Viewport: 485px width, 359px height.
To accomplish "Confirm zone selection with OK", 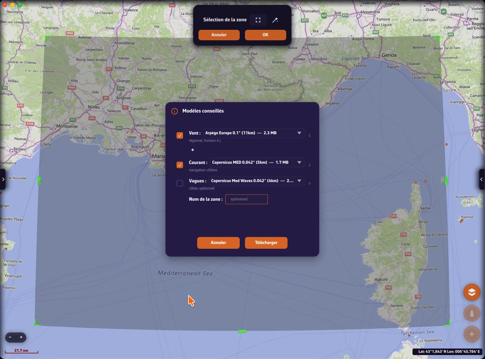I will [266, 35].
